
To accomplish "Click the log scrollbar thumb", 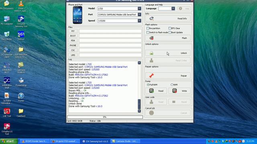I will (139, 104).
